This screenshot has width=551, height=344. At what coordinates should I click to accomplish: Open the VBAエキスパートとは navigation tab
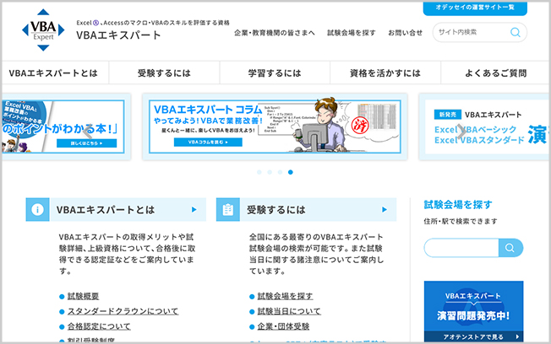click(x=54, y=73)
